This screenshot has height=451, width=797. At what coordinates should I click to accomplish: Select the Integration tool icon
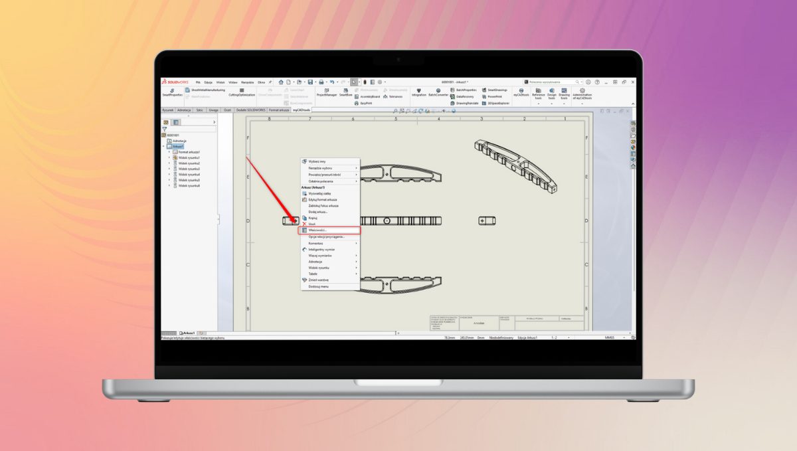click(418, 91)
